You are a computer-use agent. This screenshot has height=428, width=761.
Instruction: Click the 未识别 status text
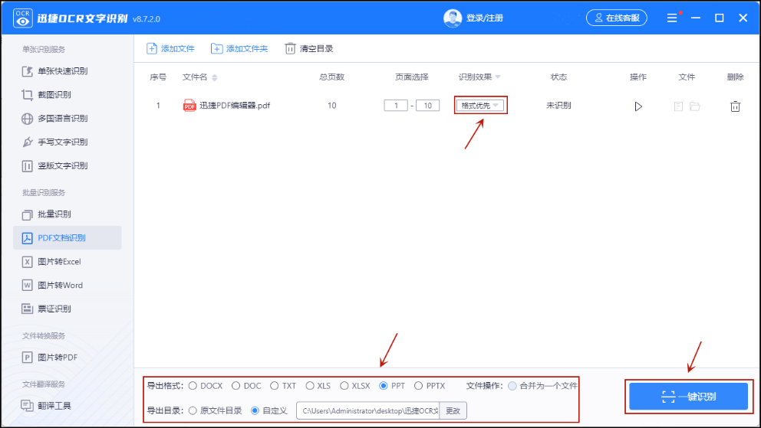tap(558, 106)
